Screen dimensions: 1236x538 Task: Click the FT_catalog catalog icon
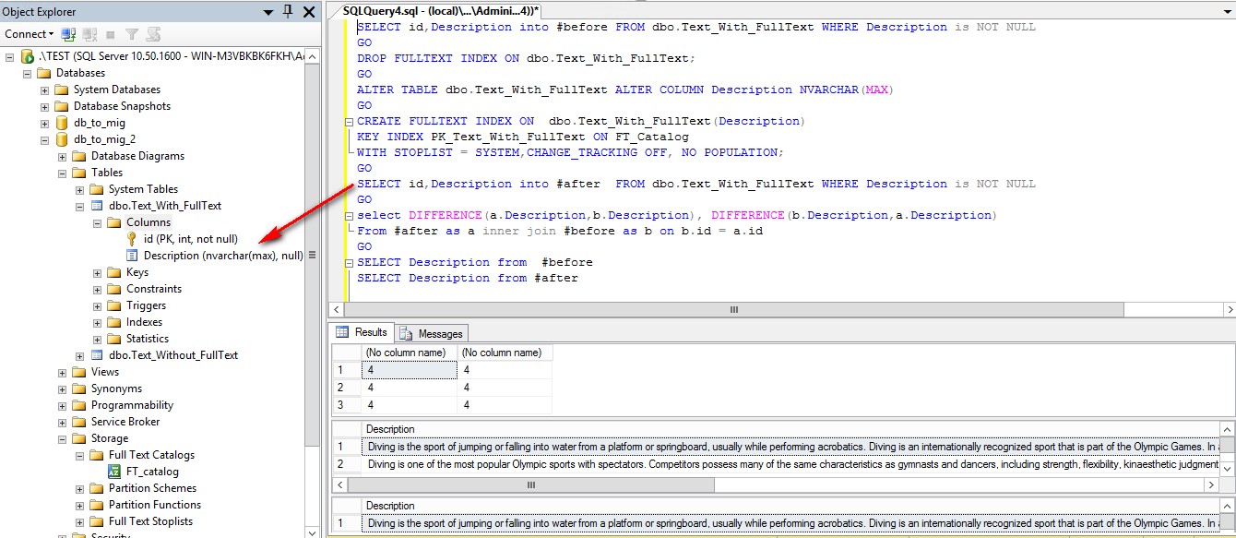pyautogui.click(x=114, y=472)
